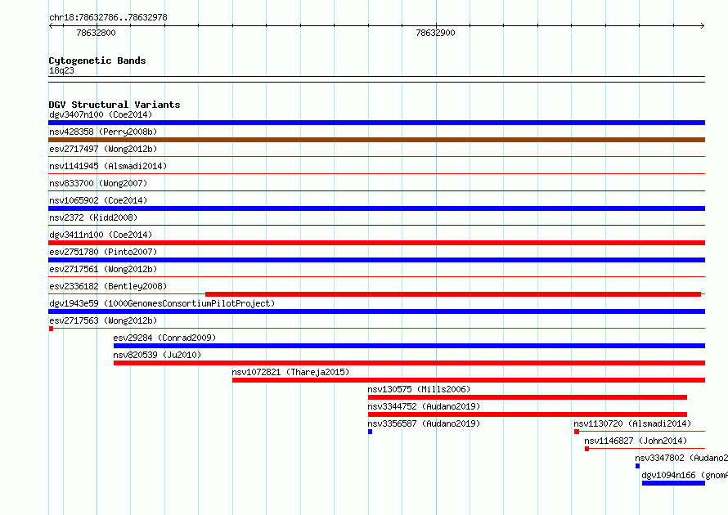
Task: Click the DGV Structural Variants track title
Action: click(115, 105)
